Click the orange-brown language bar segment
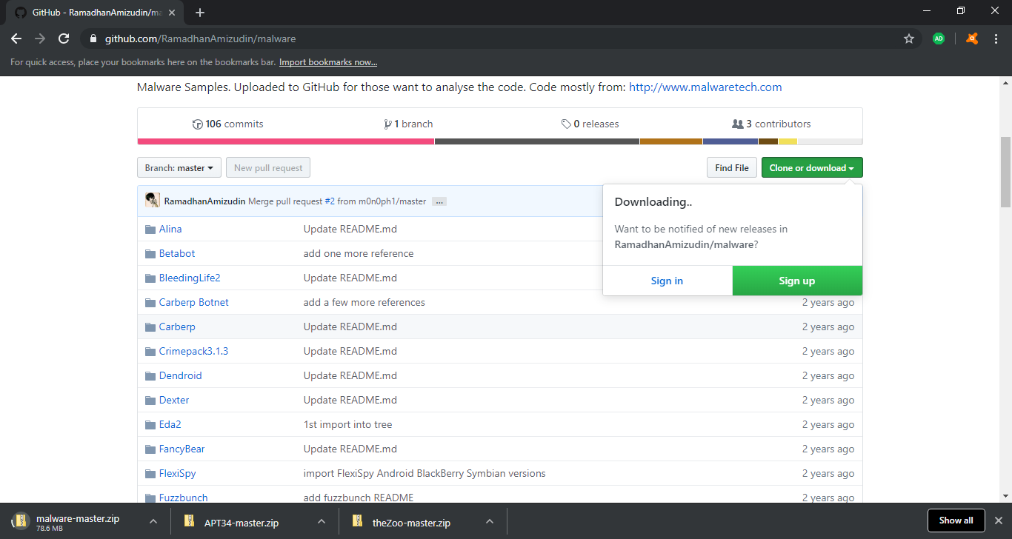1012x539 pixels. click(x=671, y=141)
